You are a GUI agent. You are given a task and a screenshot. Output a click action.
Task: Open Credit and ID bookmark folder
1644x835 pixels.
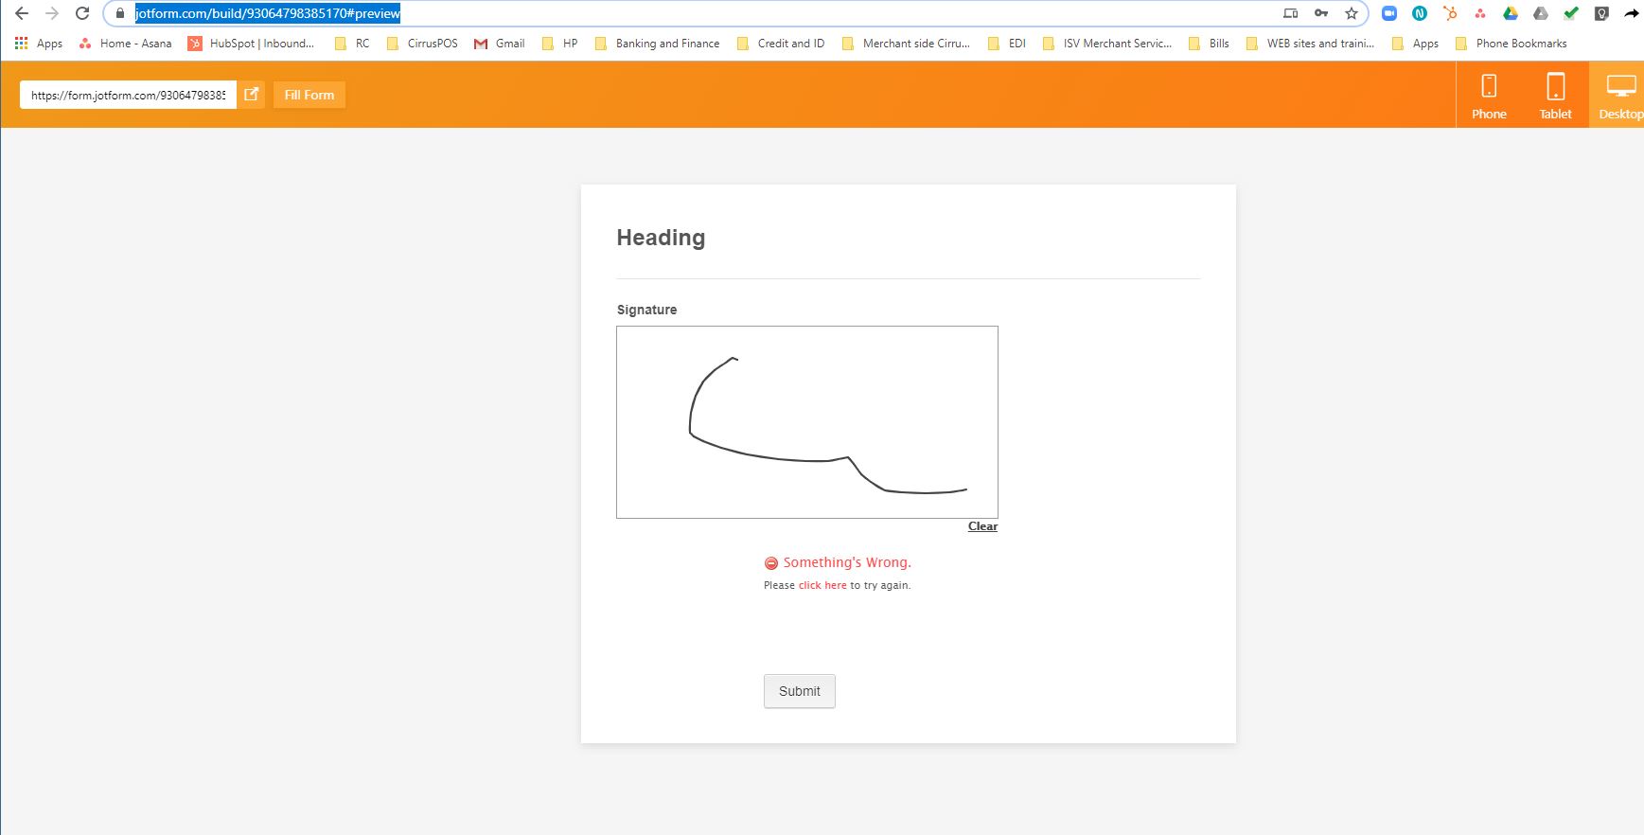coord(781,44)
